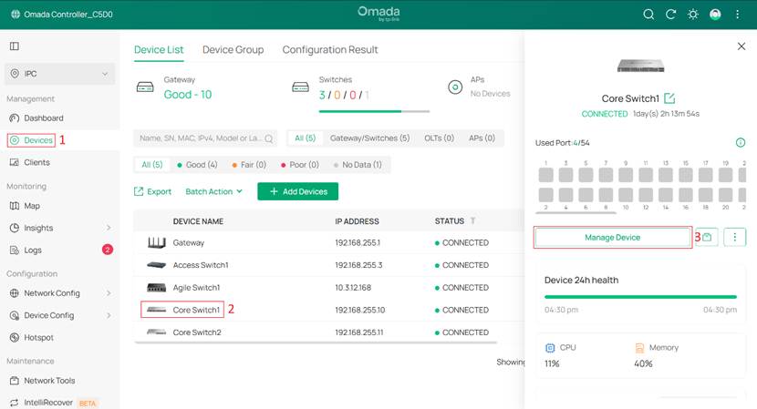This screenshot has width=757, height=409.
Task: Filter devices by Poor (0)
Action: coord(300,165)
